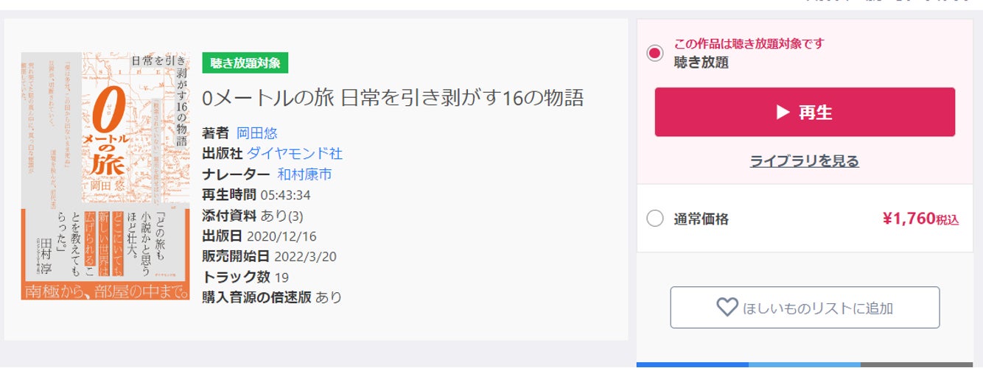Click the book title heading text
This screenshot has height=368, width=983.
pyautogui.click(x=393, y=99)
